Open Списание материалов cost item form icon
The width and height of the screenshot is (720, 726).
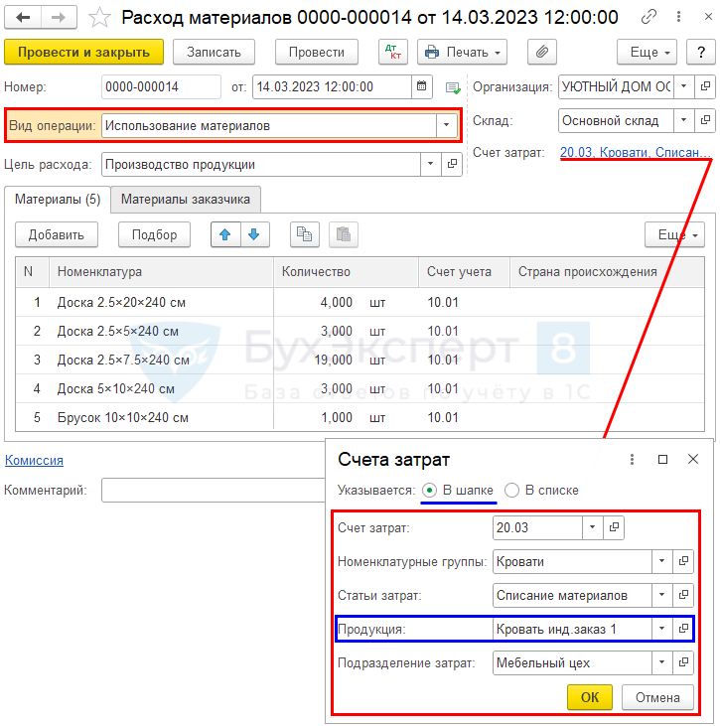point(683,595)
